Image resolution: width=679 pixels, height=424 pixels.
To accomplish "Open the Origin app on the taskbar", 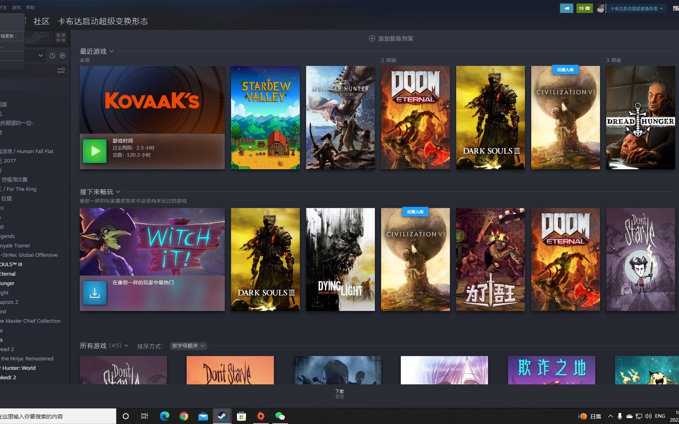I will pos(261,416).
